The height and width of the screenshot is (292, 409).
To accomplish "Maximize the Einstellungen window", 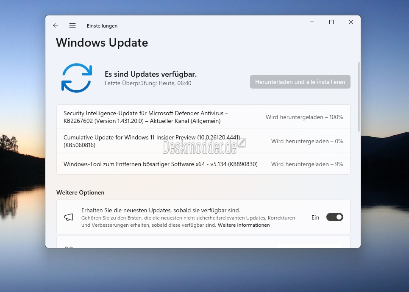I will tap(331, 22).
